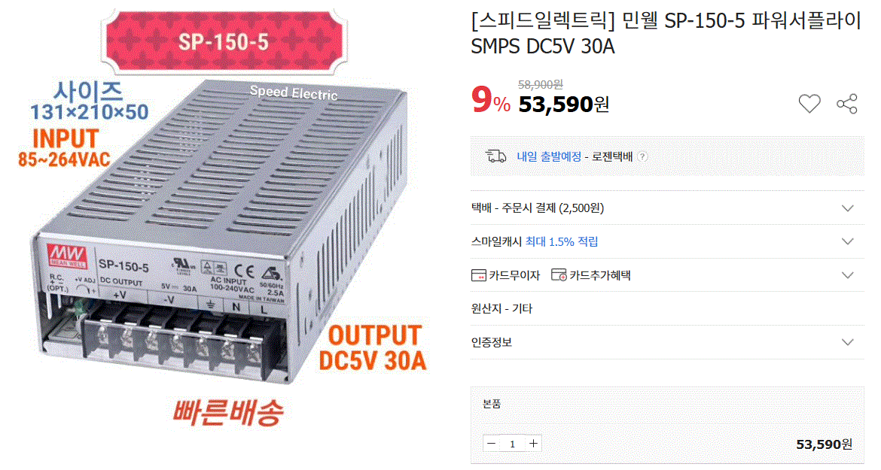Increase quantity with plus button
This screenshot has height=470, width=881.
click(533, 444)
